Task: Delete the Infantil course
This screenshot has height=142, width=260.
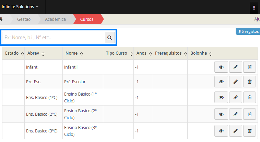Action: click(249, 67)
